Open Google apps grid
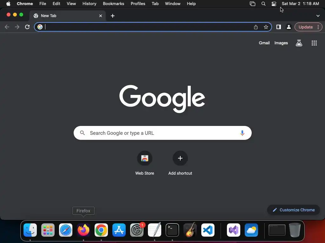The height and width of the screenshot is (243, 325). [x=314, y=43]
